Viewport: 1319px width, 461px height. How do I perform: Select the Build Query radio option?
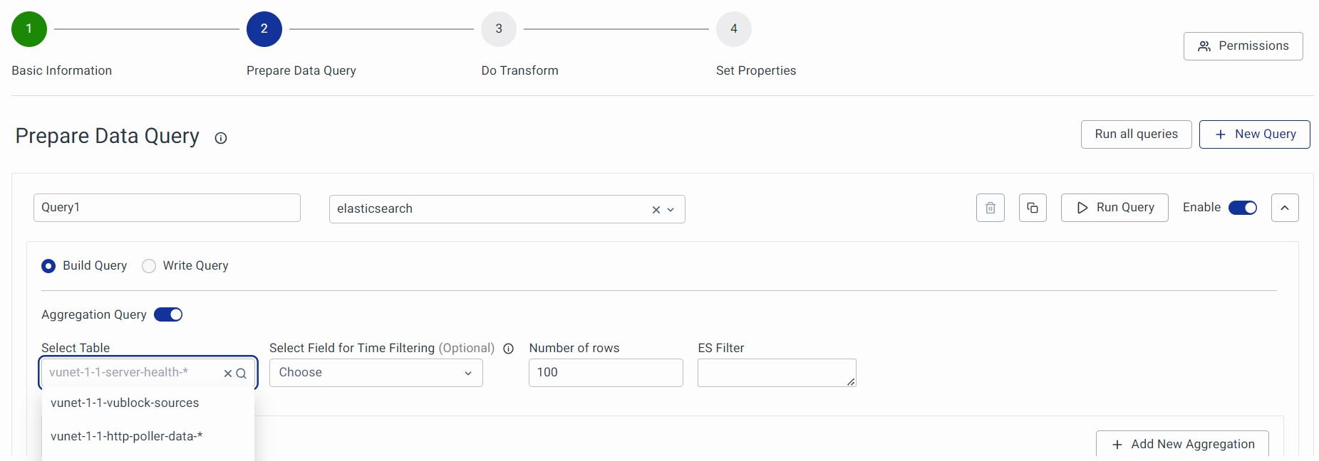tap(48, 266)
